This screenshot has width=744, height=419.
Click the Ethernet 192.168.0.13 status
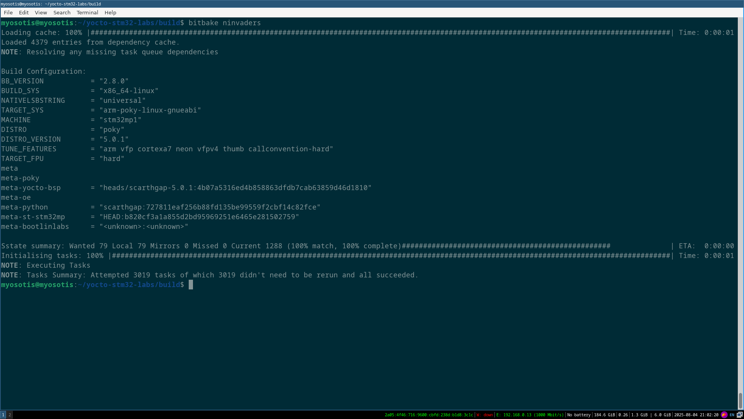(530, 415)
